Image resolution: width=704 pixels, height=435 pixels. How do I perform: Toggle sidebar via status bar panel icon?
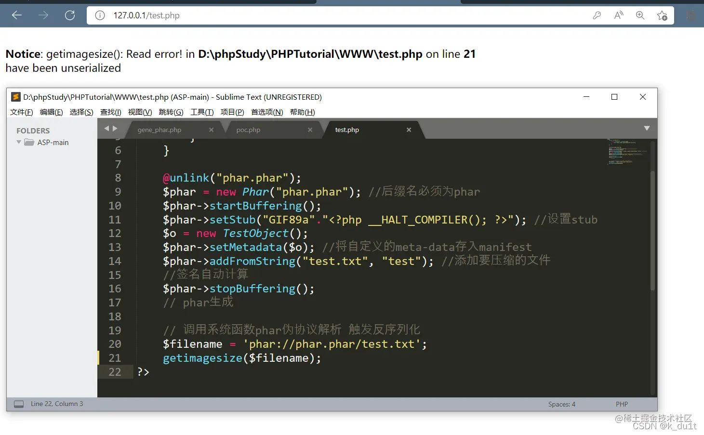tap(19, 404)
